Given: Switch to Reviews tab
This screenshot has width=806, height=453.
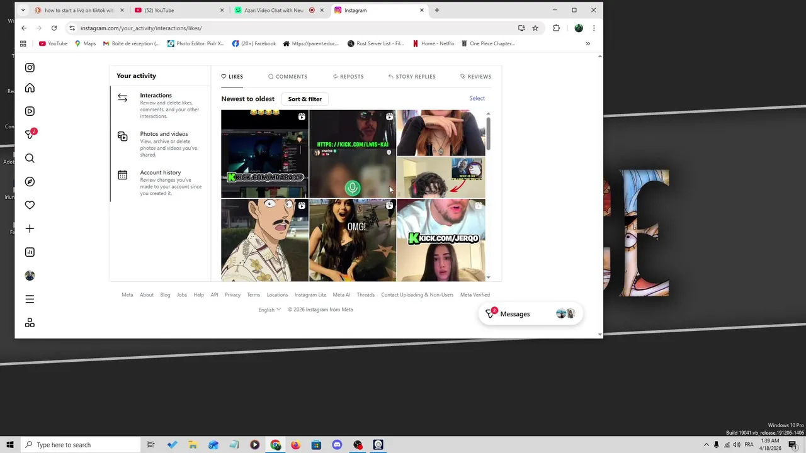Looking at the screenshot, I should coord(475,76).
